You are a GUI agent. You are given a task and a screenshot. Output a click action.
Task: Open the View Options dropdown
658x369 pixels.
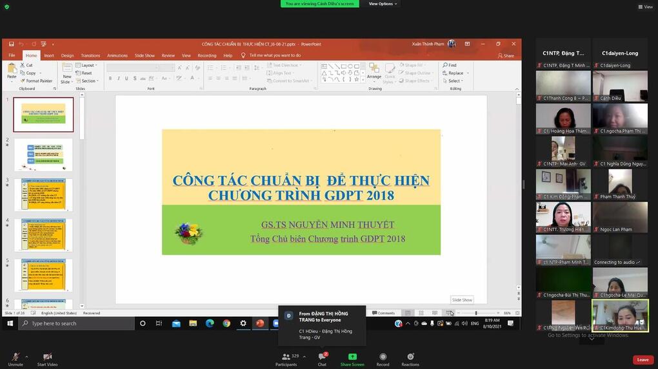[x=383, y=4]
